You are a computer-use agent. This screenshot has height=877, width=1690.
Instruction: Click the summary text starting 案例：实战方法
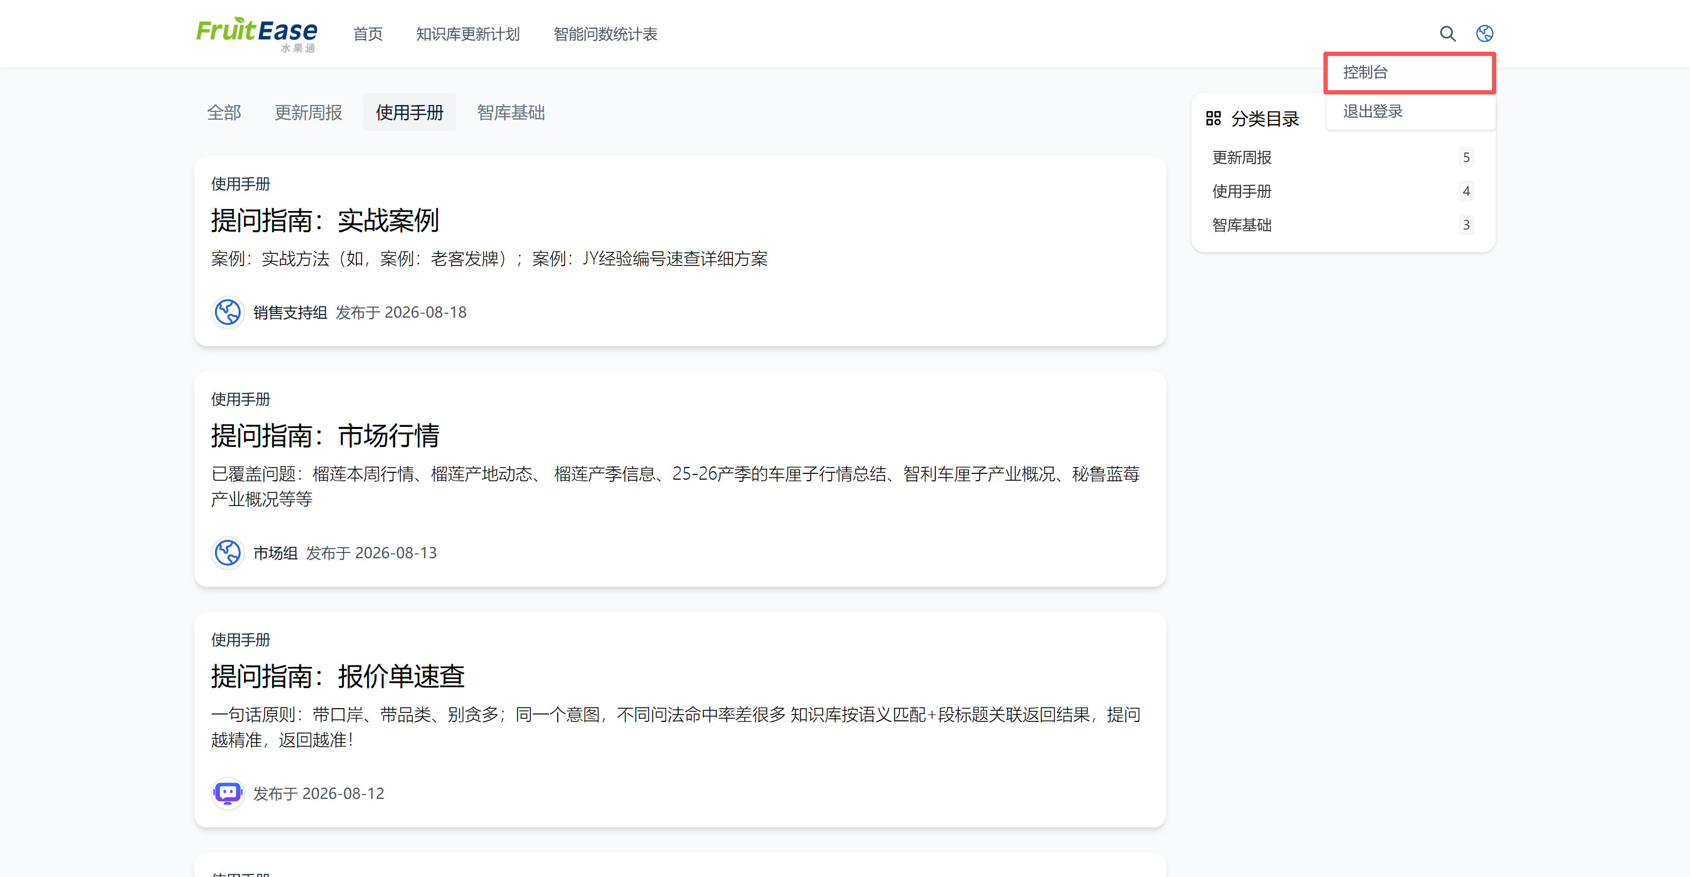490,259
